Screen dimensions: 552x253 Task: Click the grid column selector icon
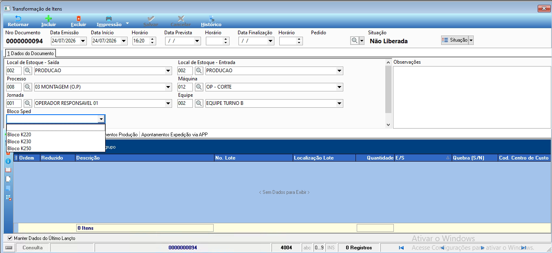click(16, 158)
